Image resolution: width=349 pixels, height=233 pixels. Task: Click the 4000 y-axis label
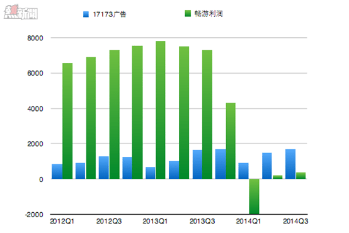pos(35,109)
